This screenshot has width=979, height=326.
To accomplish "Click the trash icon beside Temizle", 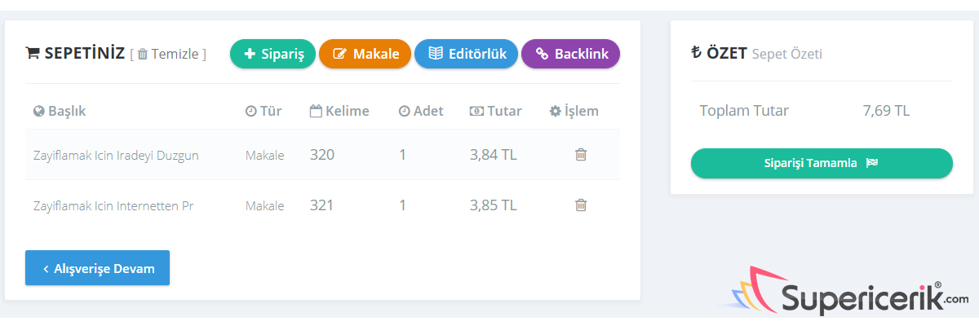I will click(x=143, y=55).
